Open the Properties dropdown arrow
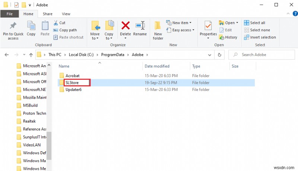The height and width of the screenshot is (171, 298). [208, 38]
